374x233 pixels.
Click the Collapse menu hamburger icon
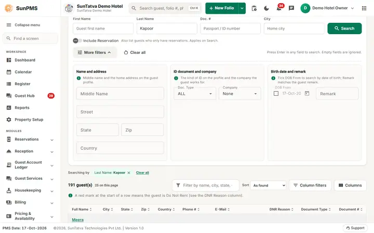9,25
